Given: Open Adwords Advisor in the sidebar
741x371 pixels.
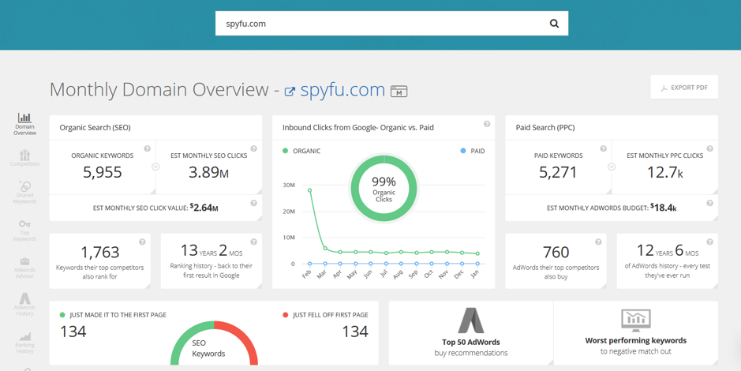Looking at the screenshot, I should pyautogui.click(x=24, y=268).
